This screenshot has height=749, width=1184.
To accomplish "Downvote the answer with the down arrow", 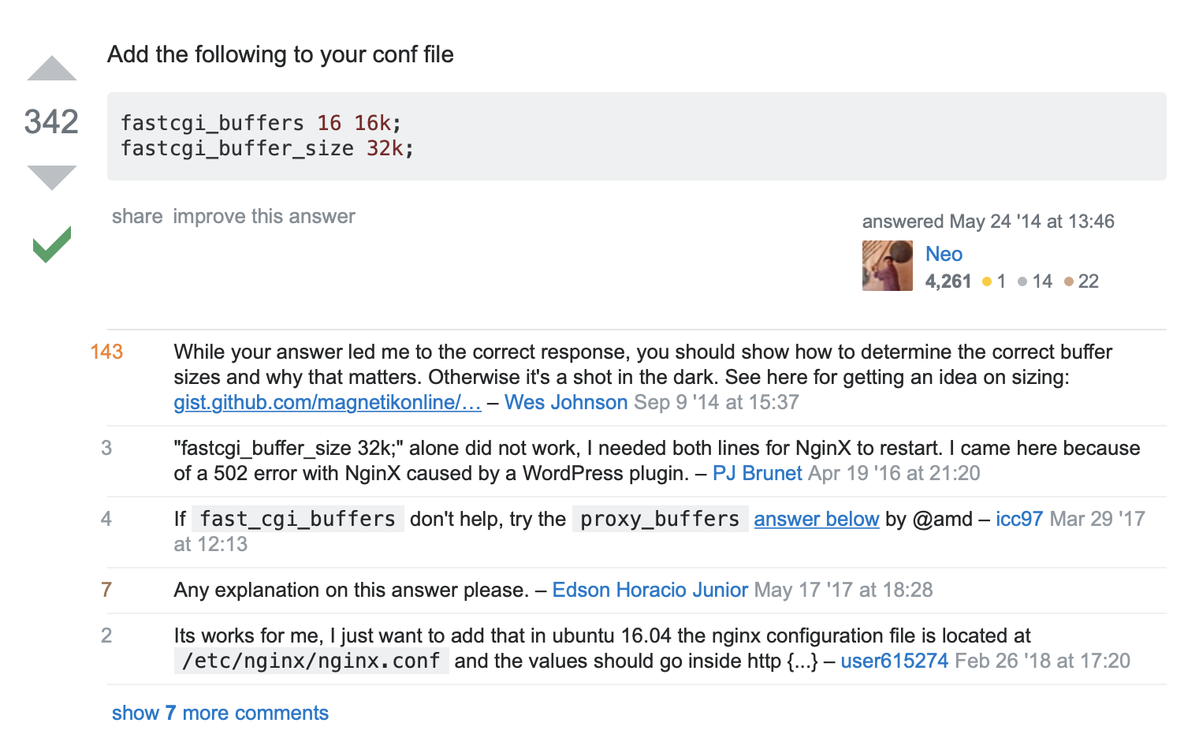I will pyautogui.click(x=52, y=177).
